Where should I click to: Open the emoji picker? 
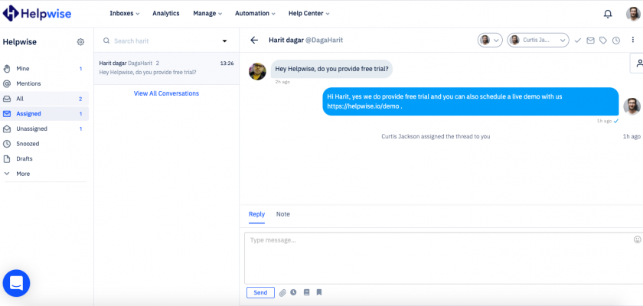point(637,239)
